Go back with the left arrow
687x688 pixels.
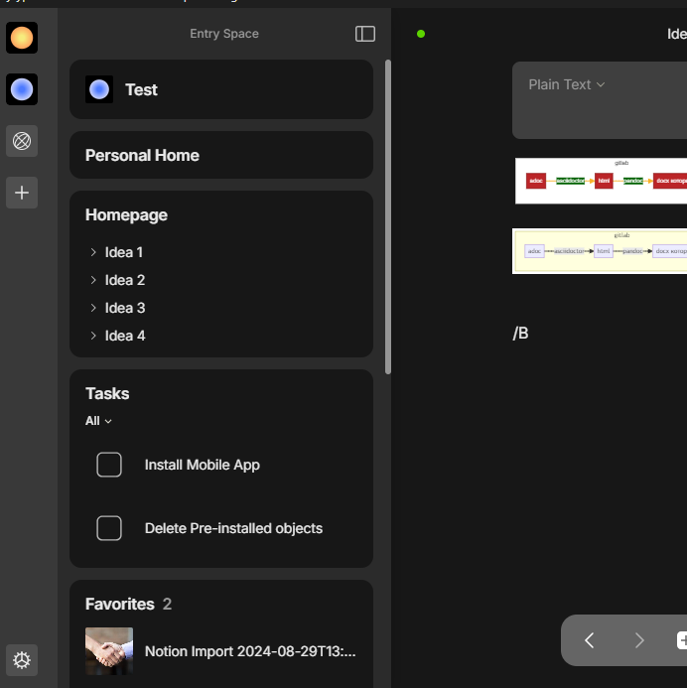(x=589, y=640)
